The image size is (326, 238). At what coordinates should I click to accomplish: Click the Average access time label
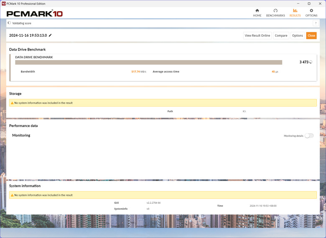click(x=166, y=72)
